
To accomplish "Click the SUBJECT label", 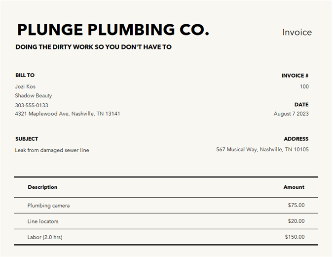I will coord(27,139).
